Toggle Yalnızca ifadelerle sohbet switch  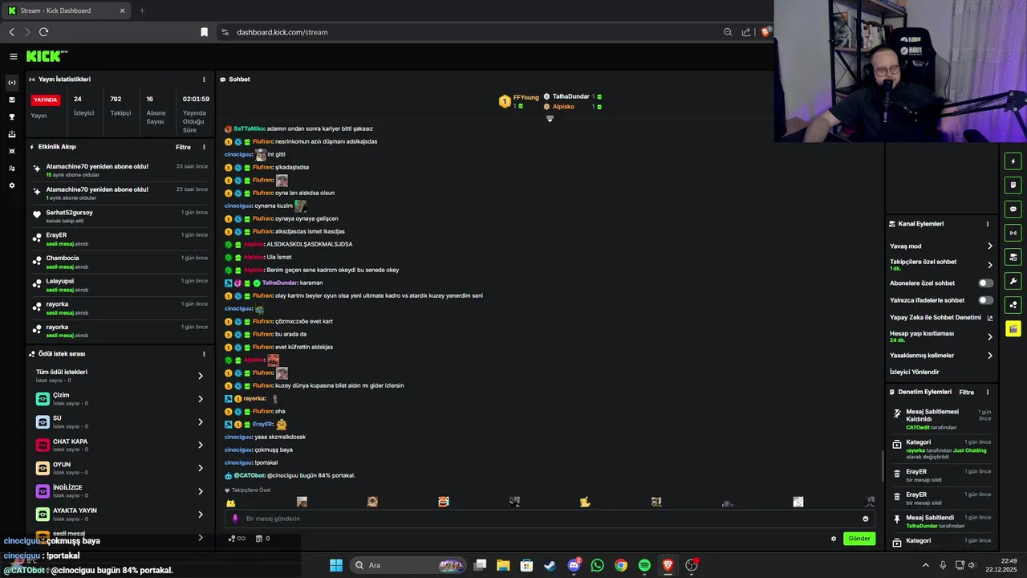coord(985,300)
